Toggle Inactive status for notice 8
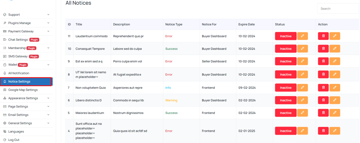The width and height of the screenshot is (360, 143). [x=285, y=74]
